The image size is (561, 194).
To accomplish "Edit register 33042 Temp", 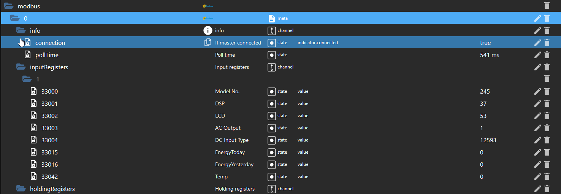I will pos(537,176).
